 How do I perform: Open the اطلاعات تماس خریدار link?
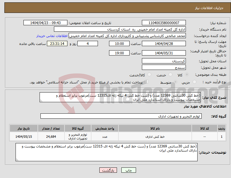tap(52, 36)
